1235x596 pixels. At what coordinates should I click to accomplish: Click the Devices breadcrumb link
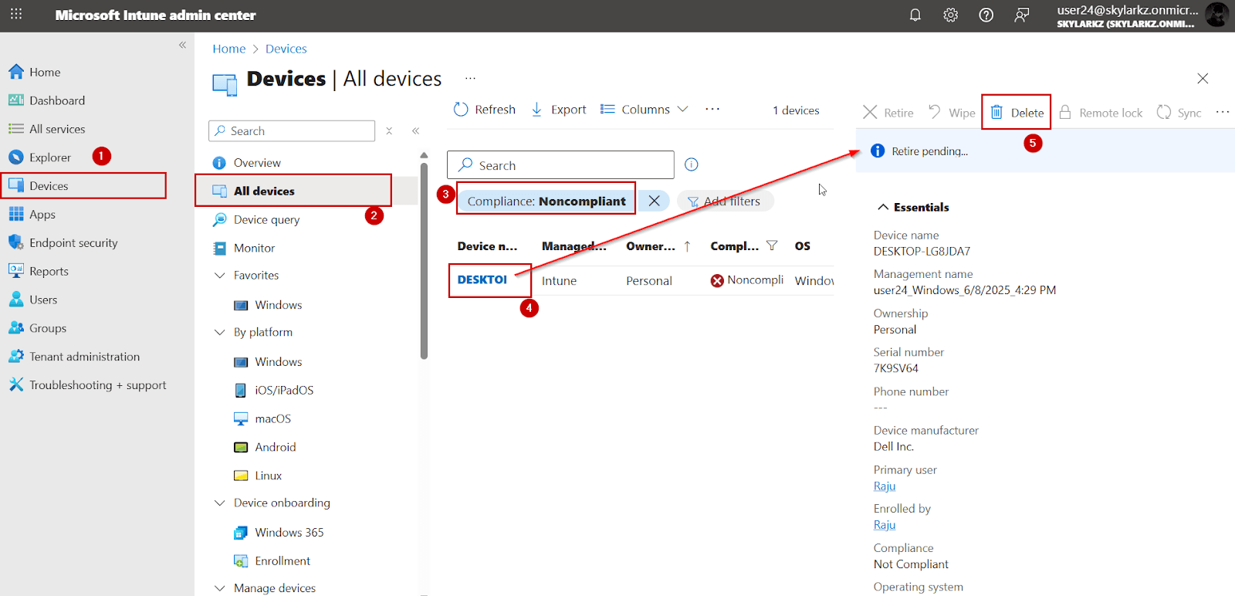point(286,49)
